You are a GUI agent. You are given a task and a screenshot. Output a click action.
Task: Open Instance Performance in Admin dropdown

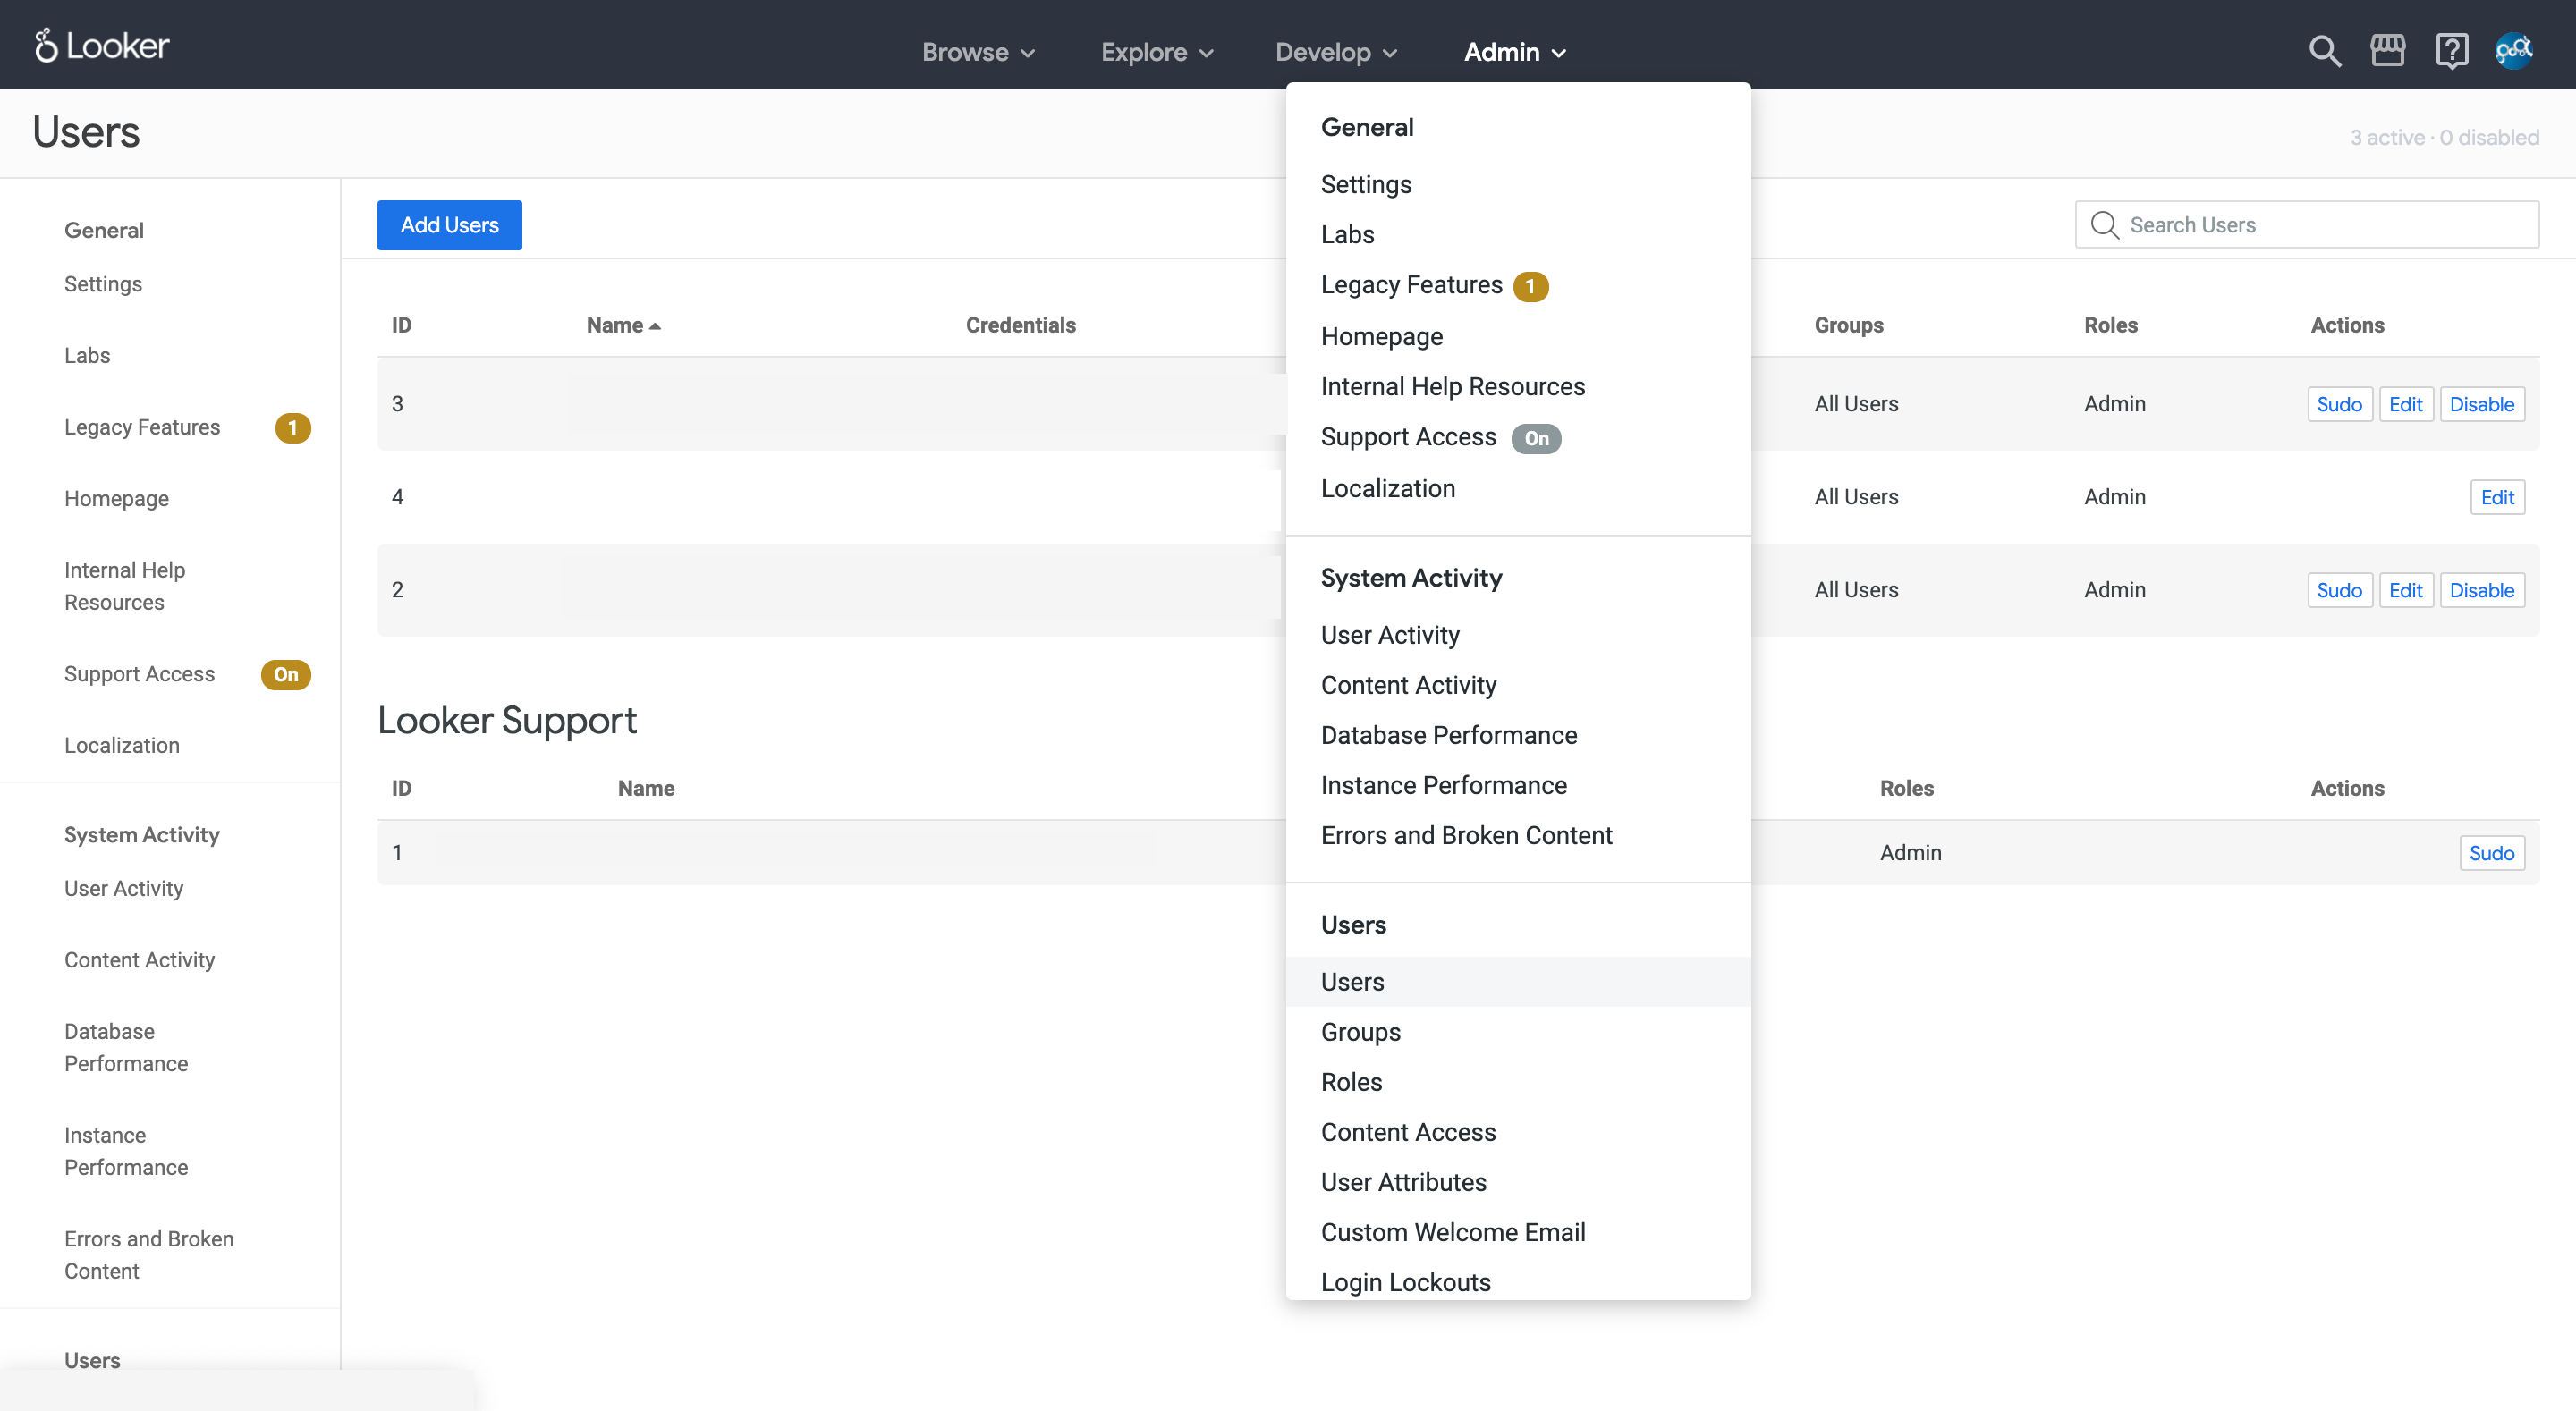point(1443,786)
